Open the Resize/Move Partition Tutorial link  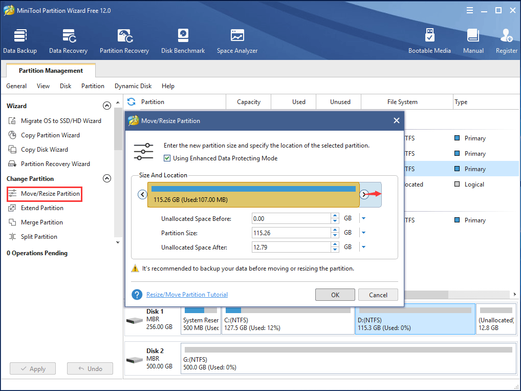(x=187, y=294)
